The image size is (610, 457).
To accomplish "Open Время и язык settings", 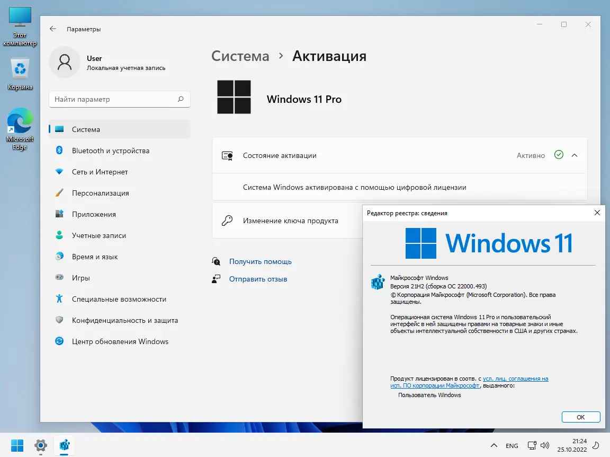I will coord(120,257).
